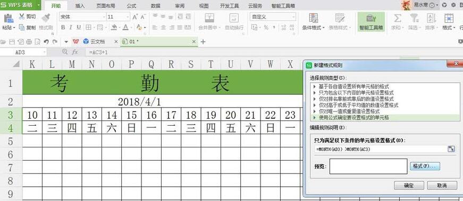Click the Wrap Text (自动换行) icon
Viewport: 463px width, 201px height.
click(x=234, y=18)
